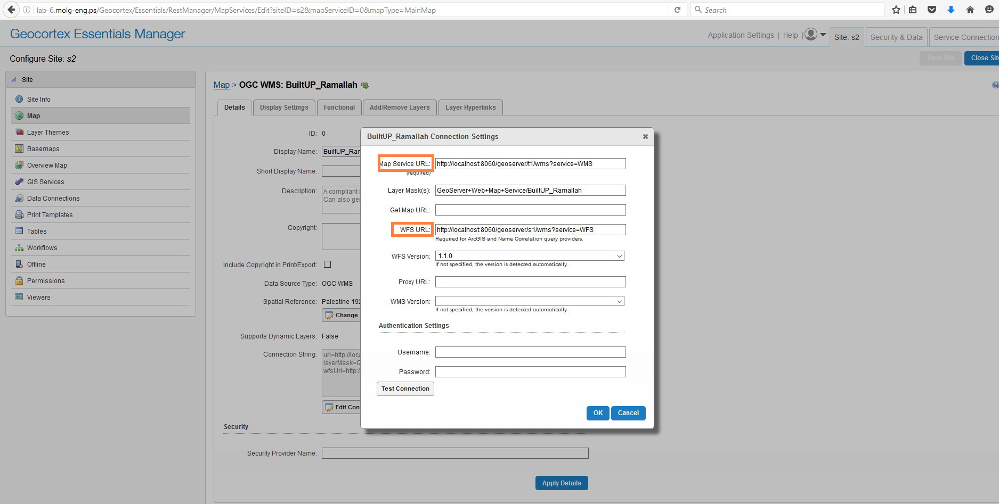Click the Geocortex Essentials Manager title

98,34
